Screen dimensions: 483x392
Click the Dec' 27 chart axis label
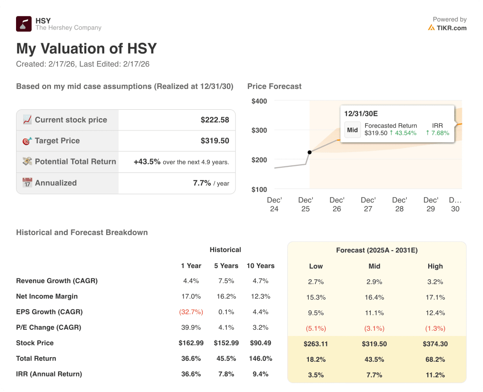tap(368, 204)
